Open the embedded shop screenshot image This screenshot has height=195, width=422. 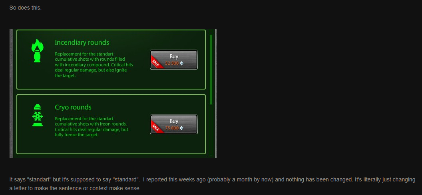coord(113,94)
